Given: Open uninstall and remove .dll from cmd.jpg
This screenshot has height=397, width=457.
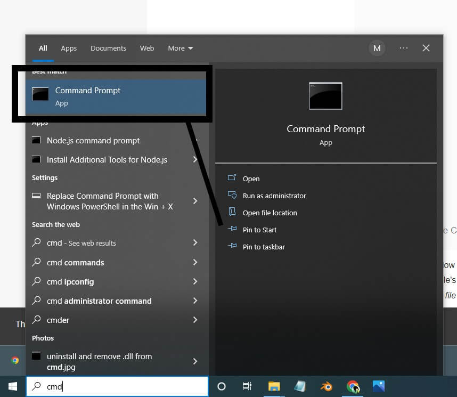Looking at the screenshot, I should tap(100, 362).
